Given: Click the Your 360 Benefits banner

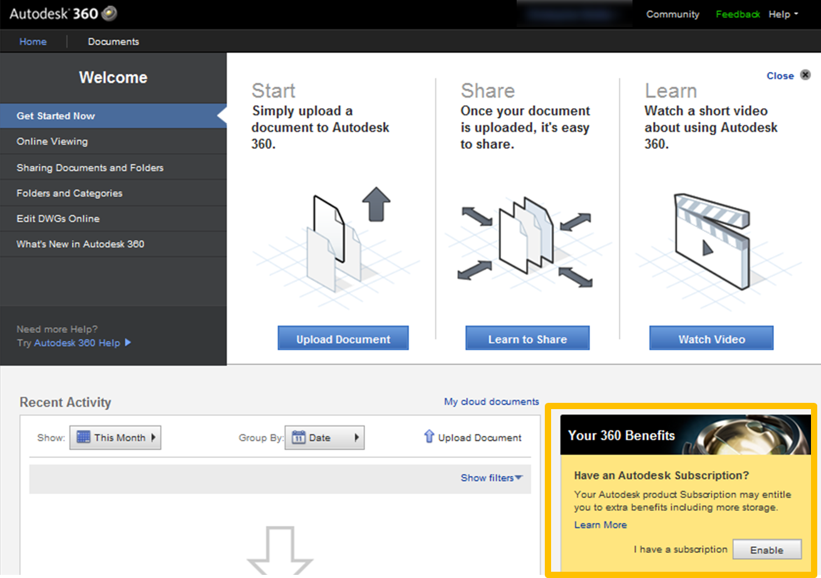Looking at the screenshot, I should click(x=686, y=435).
